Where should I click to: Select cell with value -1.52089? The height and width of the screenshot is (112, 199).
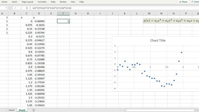(x=39, y=59)
